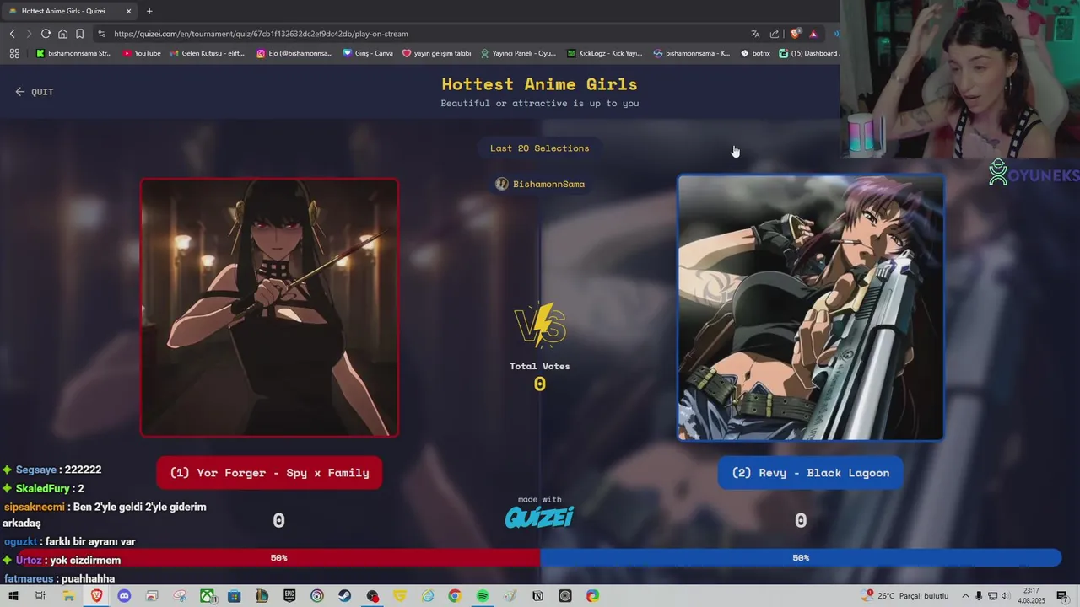Image resolution: width=1080 pixels, height=607 pixels.
Task: Open a new browser tab
Action: point(149,11)
